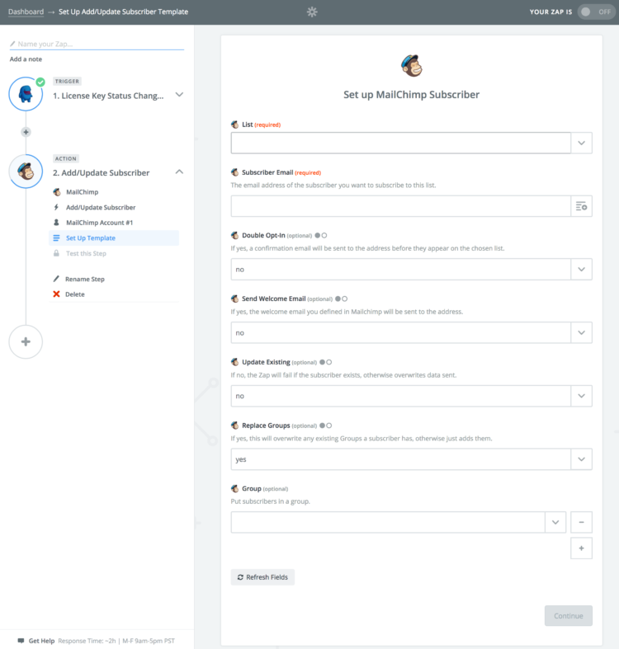The height and width of the screenshot is (649, 619).
Task: Click the MailChimp icon beside Send Welcome Email label
Action: click(235, 299)
